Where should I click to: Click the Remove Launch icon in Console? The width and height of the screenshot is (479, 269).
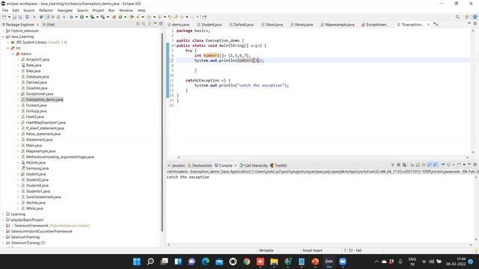coord(398,164)
